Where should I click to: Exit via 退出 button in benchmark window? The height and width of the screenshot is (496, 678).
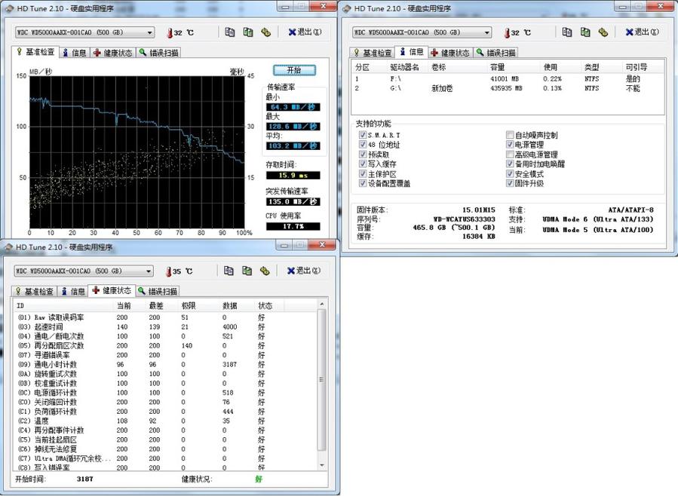[x=305, y=32]
